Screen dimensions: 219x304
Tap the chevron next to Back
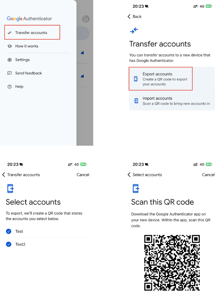click(129, 16)
